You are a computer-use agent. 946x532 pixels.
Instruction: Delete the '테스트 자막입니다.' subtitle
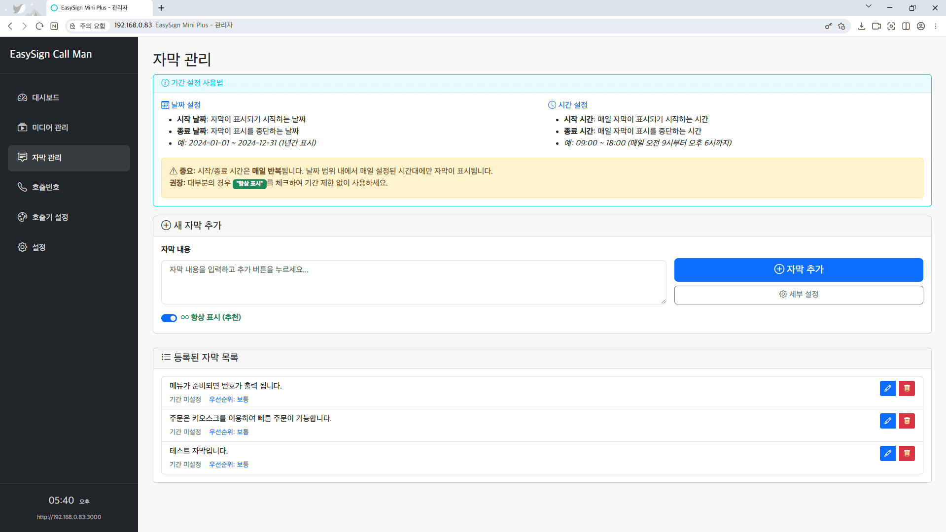907,453
